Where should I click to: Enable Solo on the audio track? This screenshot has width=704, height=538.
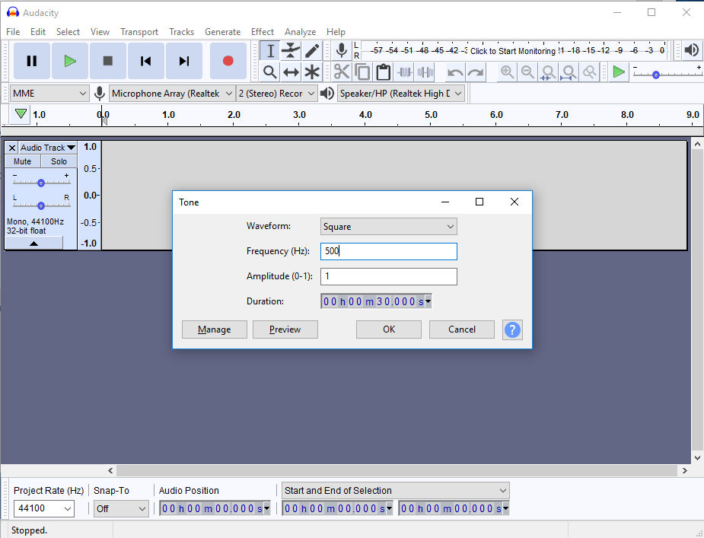(x=59, y=161)
